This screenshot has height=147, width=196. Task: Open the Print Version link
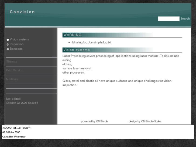(15, 70)
